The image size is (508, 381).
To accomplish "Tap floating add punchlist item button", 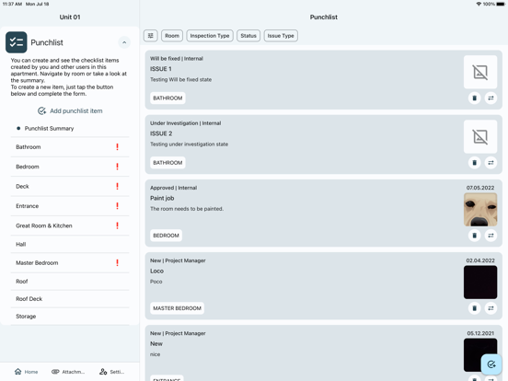I will tap(491, 364).
